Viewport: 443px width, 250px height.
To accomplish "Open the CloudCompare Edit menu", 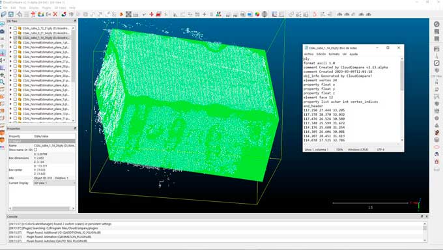I will pyautogui.click(x=13, y=8).
